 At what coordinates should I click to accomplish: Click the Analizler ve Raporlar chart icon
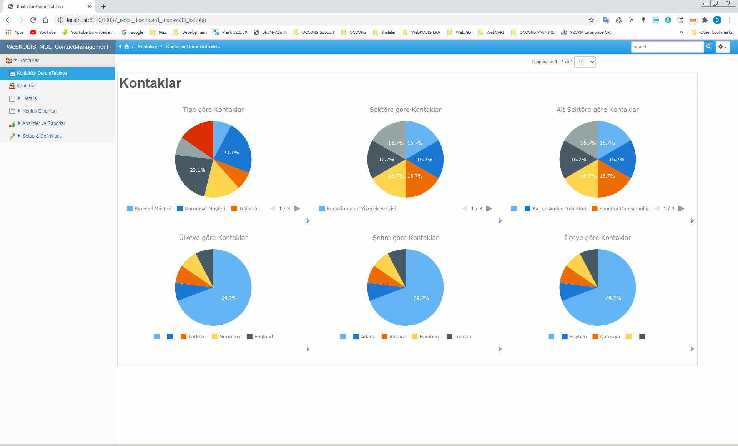coord(12,123)
